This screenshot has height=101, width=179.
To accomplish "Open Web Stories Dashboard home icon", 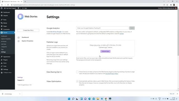I will point(18,37).
